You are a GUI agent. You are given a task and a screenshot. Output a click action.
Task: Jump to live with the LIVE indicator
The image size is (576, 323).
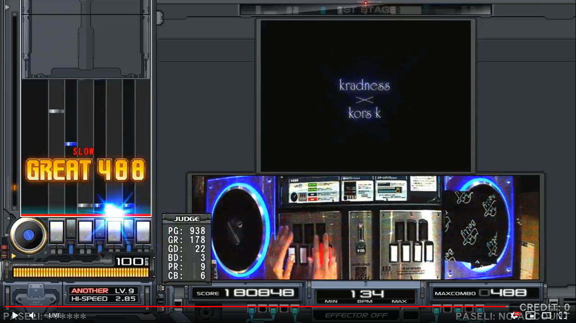point(53,315)
